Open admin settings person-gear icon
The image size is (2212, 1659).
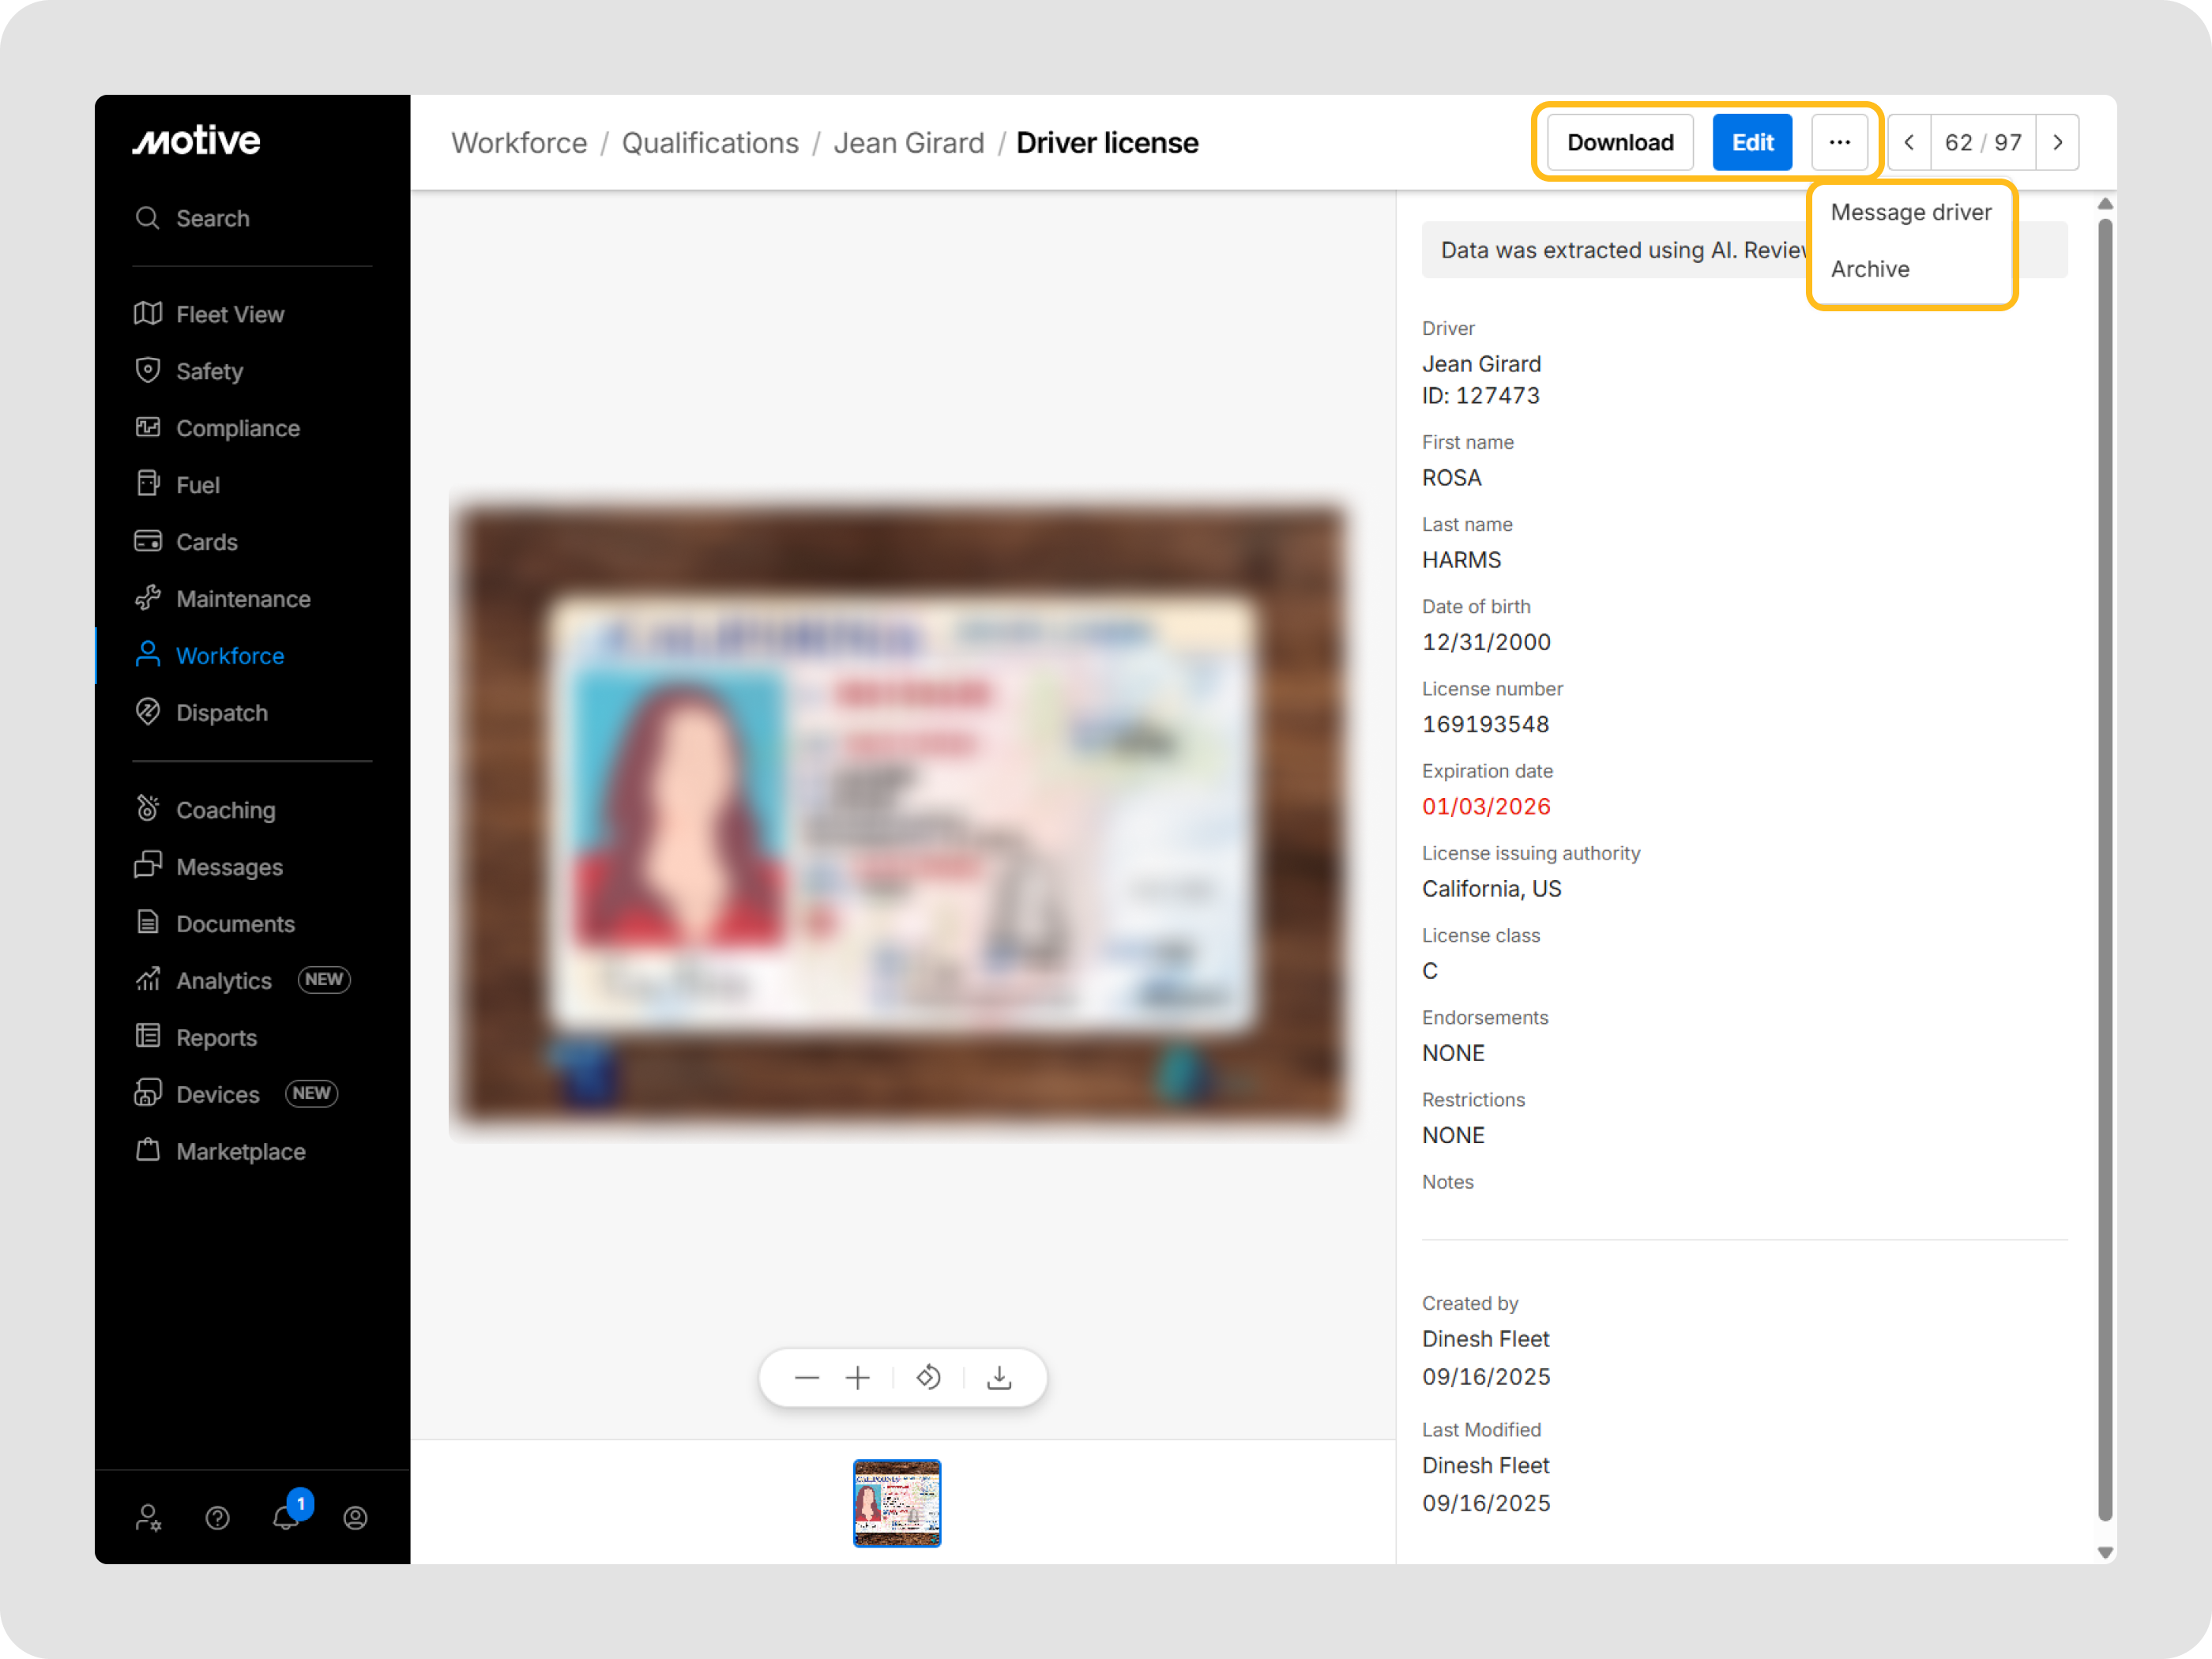point(148,1518)
